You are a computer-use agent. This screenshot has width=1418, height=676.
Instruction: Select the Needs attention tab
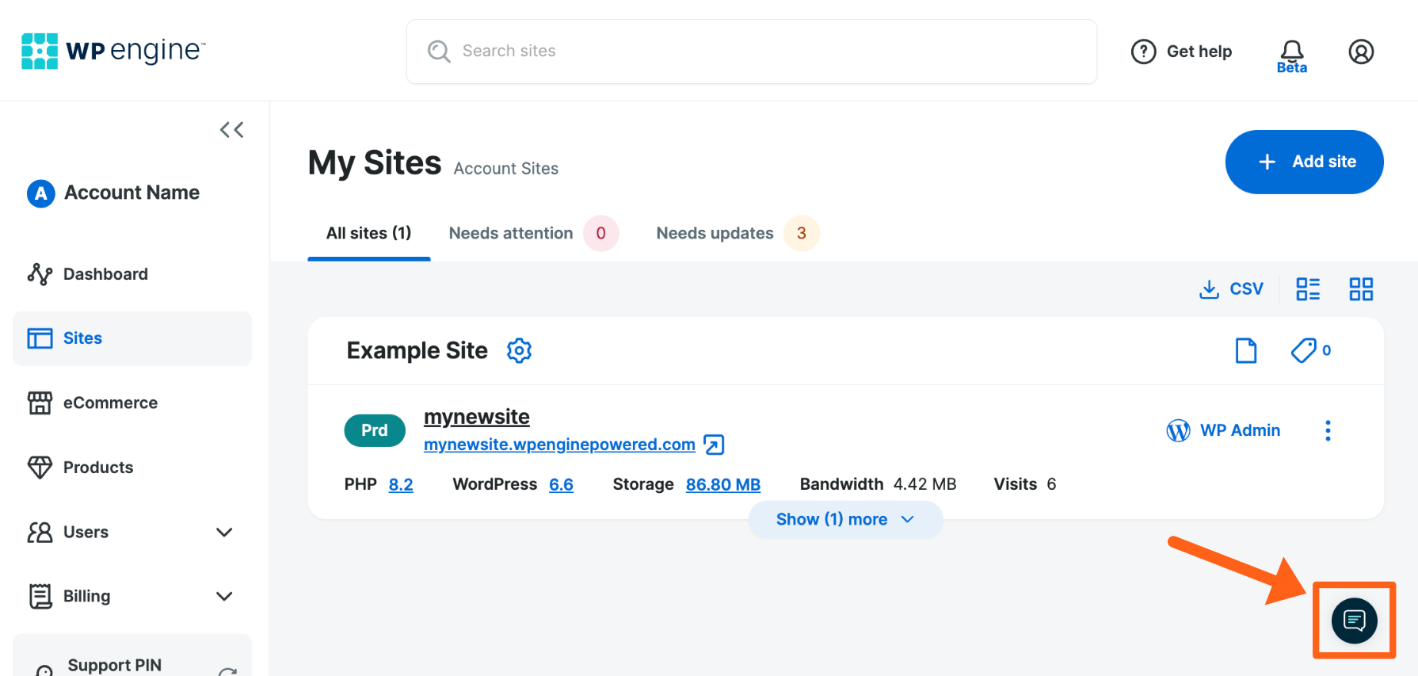[x=511, y=234]
